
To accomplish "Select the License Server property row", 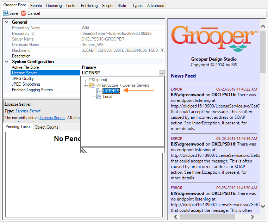I will [x=45, y=73].
